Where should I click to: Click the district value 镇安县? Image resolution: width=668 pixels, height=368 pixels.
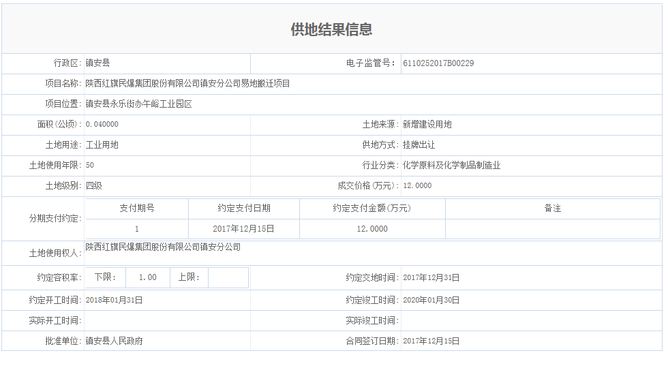97,63
